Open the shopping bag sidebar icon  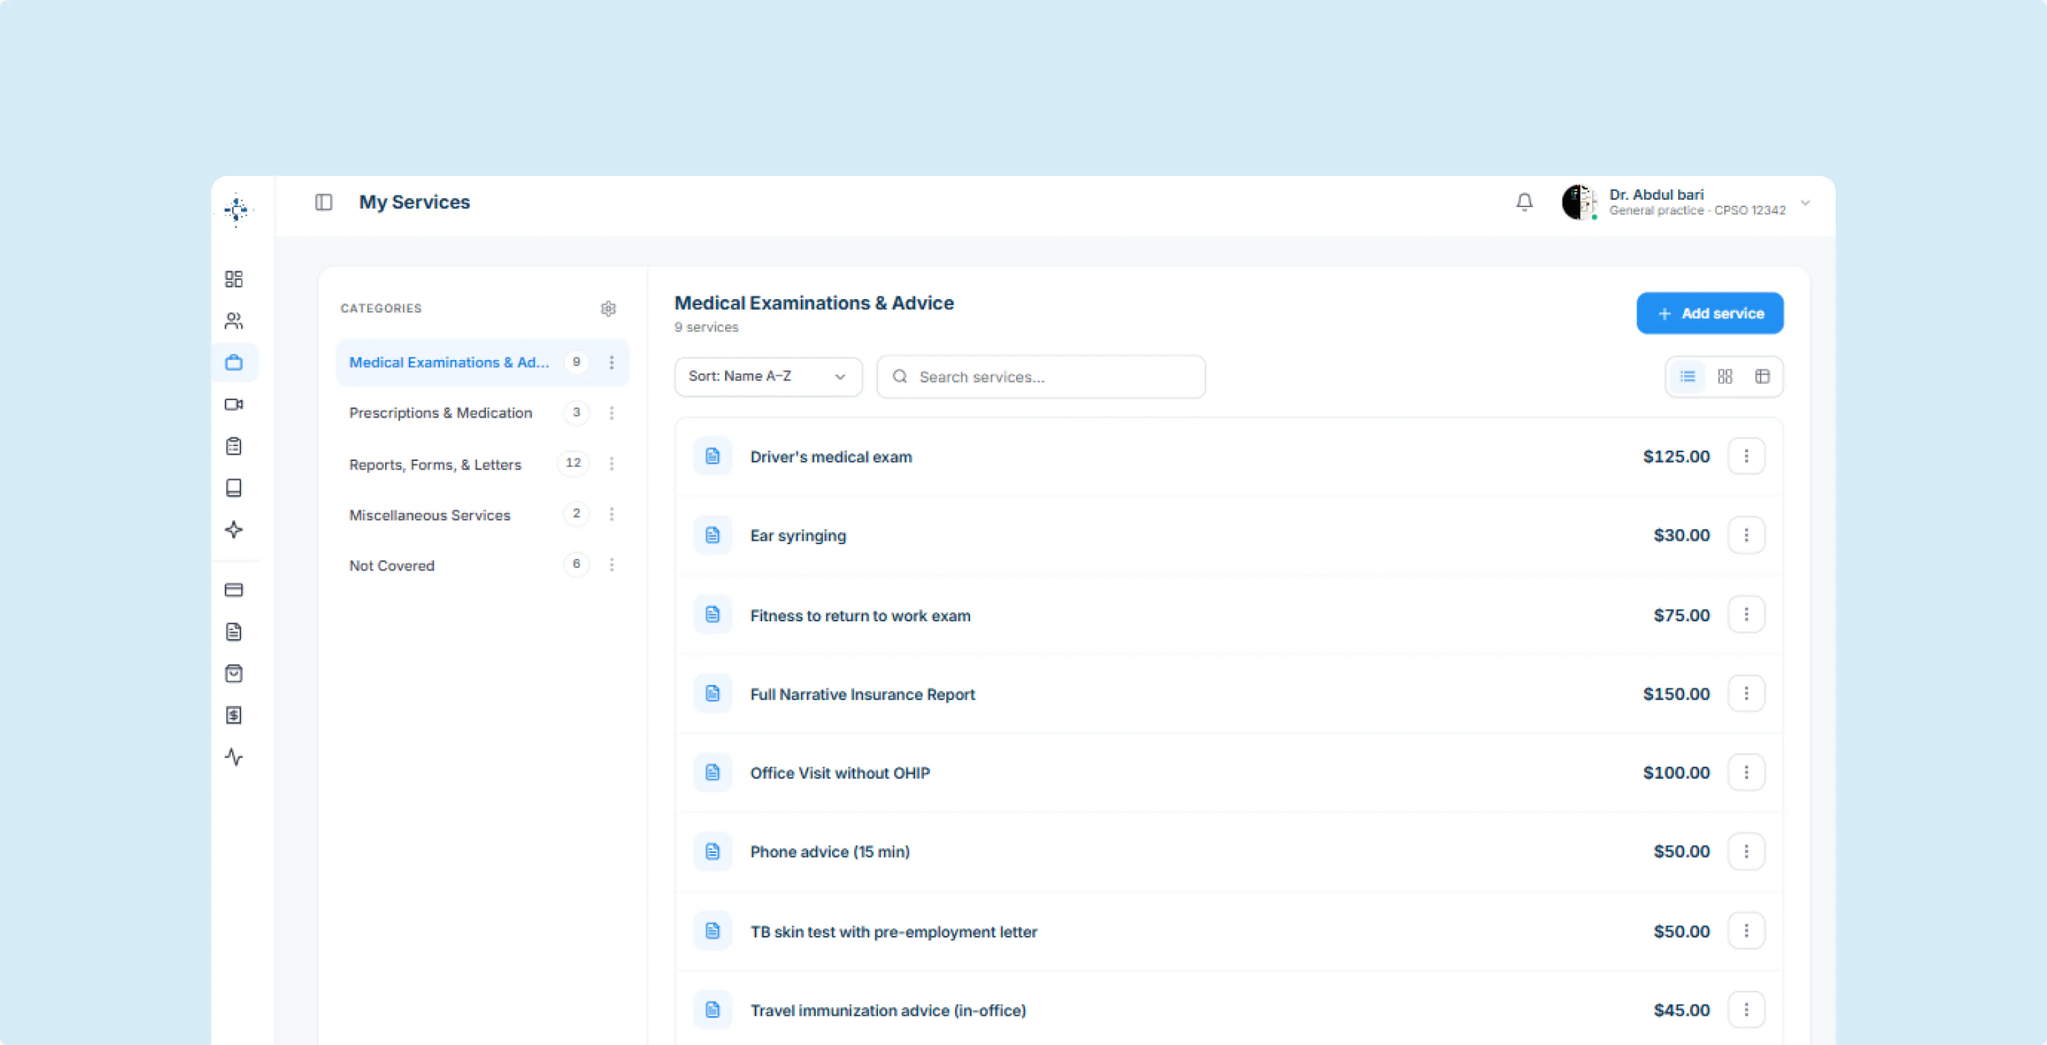[x=234, y=674]
